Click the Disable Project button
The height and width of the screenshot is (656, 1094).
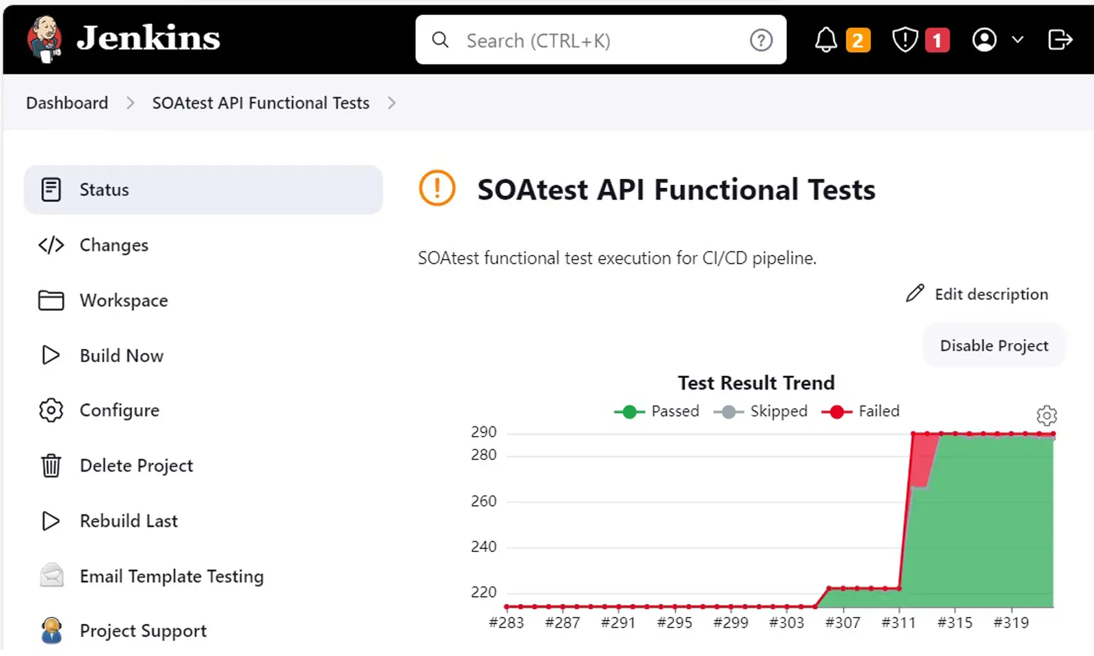(994, 346)
